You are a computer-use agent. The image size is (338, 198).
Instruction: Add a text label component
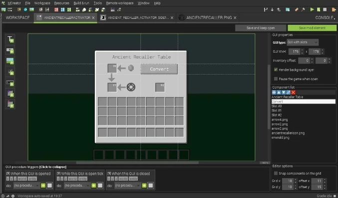click(10, 39)
